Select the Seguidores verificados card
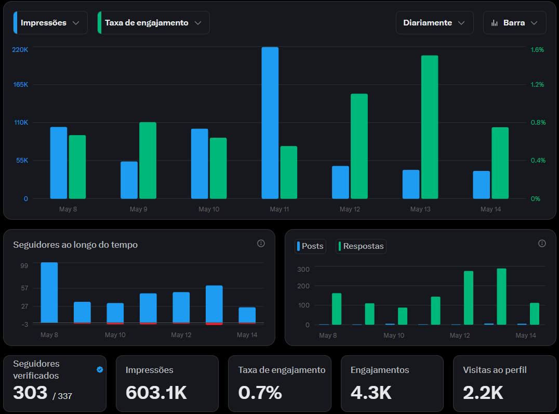 pos(55,383)
